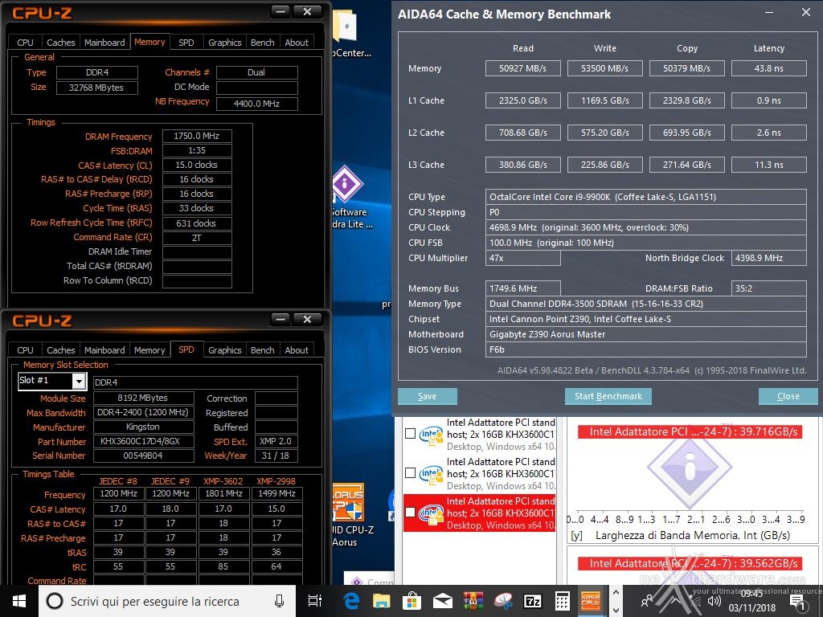Click the Close button in AIDA64 benchmark
The image size is (823, 617).
(x=788, y=396)
